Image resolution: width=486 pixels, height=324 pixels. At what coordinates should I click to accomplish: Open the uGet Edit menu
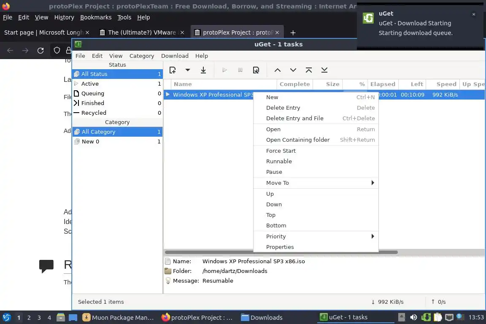[x=97, y=56]
